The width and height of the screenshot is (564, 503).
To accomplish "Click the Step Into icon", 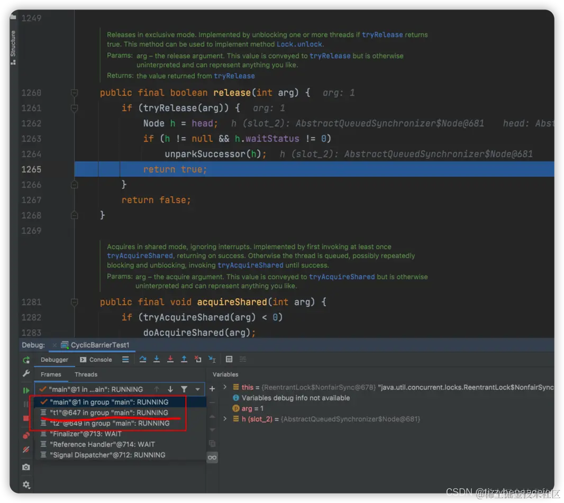I will pyautogui.click(x=157, y=359).
